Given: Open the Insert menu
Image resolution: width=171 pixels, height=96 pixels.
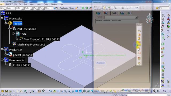Looking at the screenshot, I should point(38,4).
